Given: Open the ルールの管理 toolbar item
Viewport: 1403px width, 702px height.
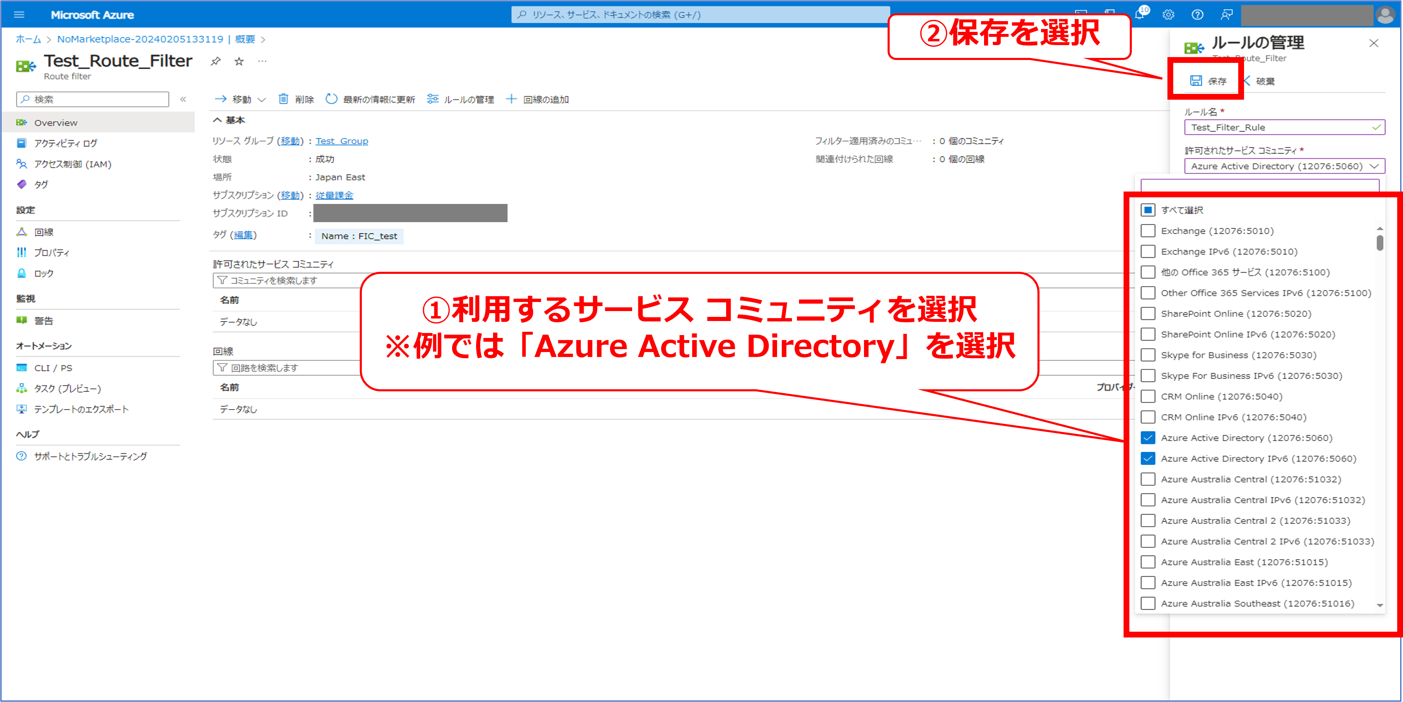Looking at the screenshot, I should tap(461, 99).
